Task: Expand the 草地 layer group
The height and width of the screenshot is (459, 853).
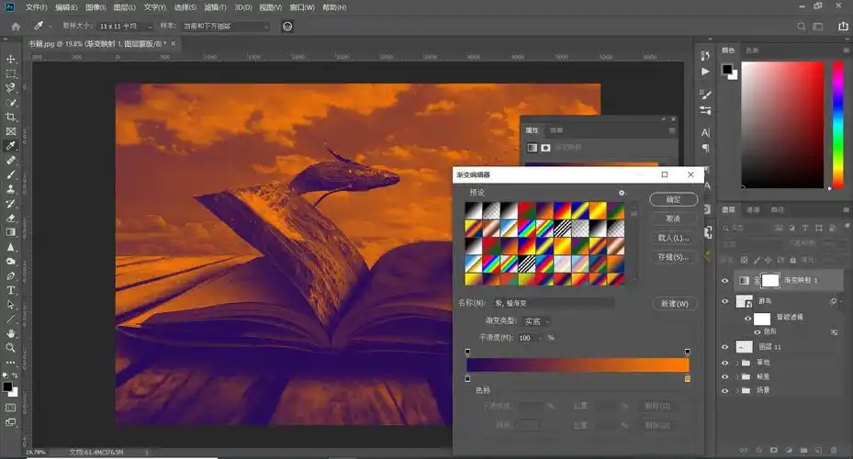Action: click(x=738, y=363)
